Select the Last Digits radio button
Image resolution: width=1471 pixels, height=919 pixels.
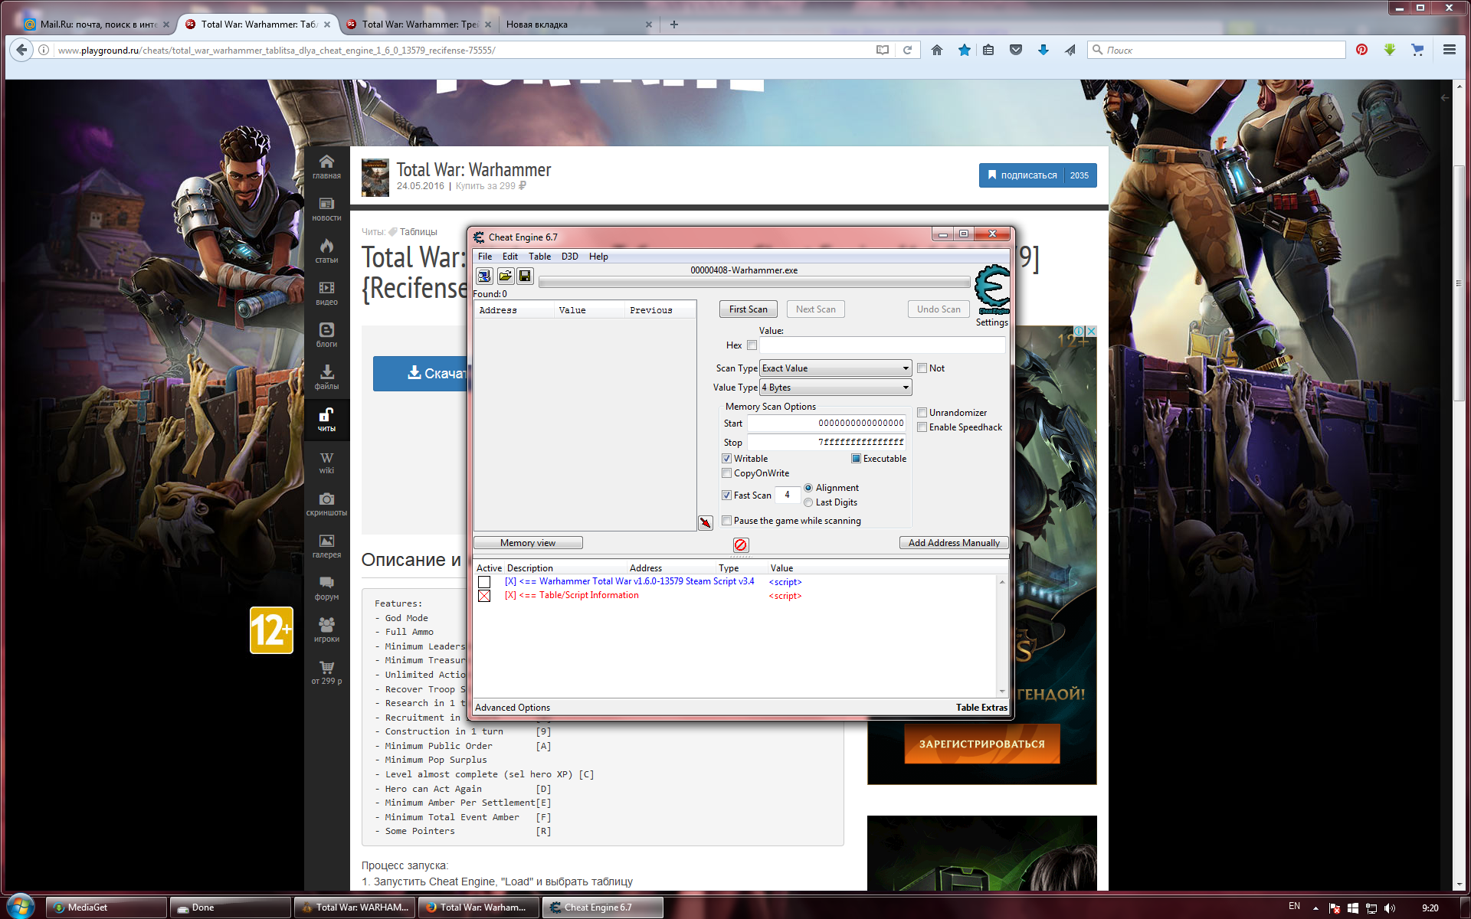pos(808,502)
